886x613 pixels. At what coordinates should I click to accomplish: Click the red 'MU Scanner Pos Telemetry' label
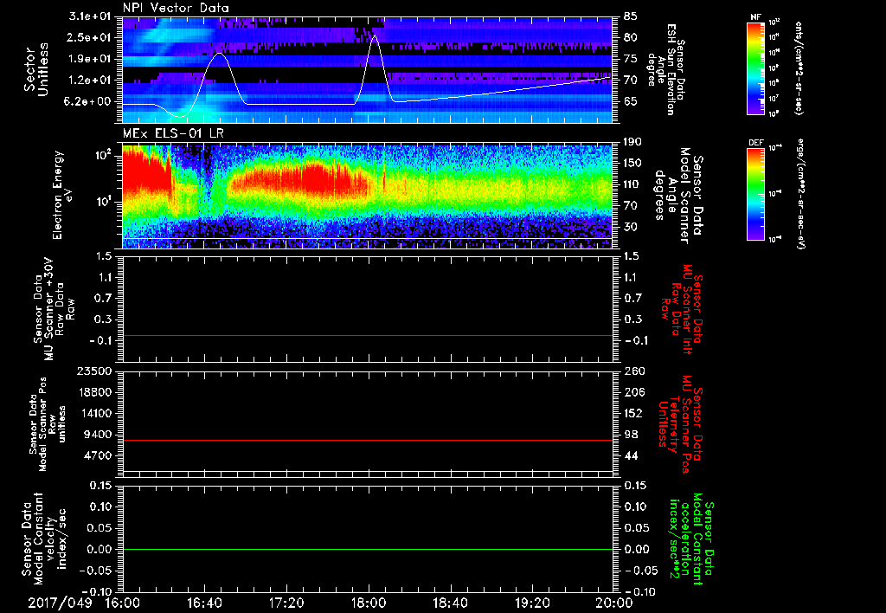tap(680, 424)
